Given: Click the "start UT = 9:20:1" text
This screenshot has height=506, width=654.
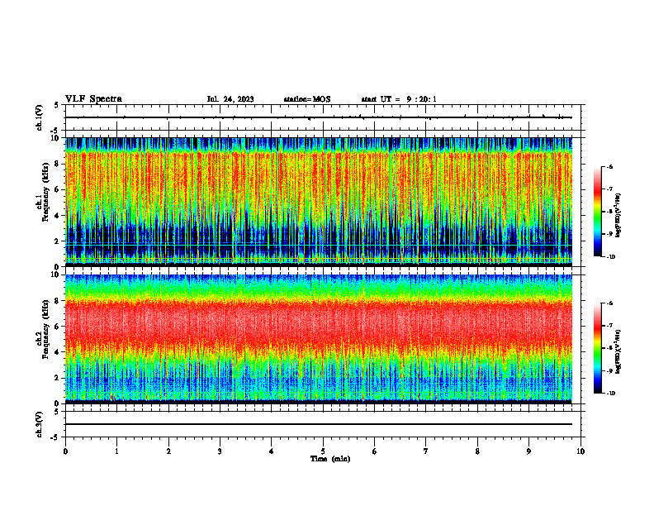Looking at the screenshot, I should (x=399, y=99).
